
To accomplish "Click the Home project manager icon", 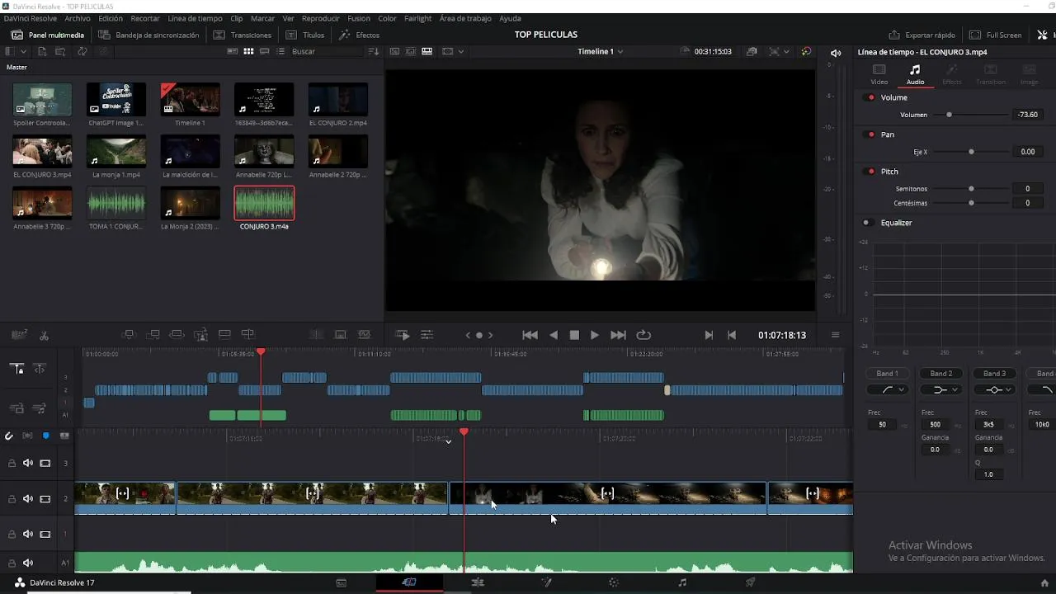I will pos(1044,582).
